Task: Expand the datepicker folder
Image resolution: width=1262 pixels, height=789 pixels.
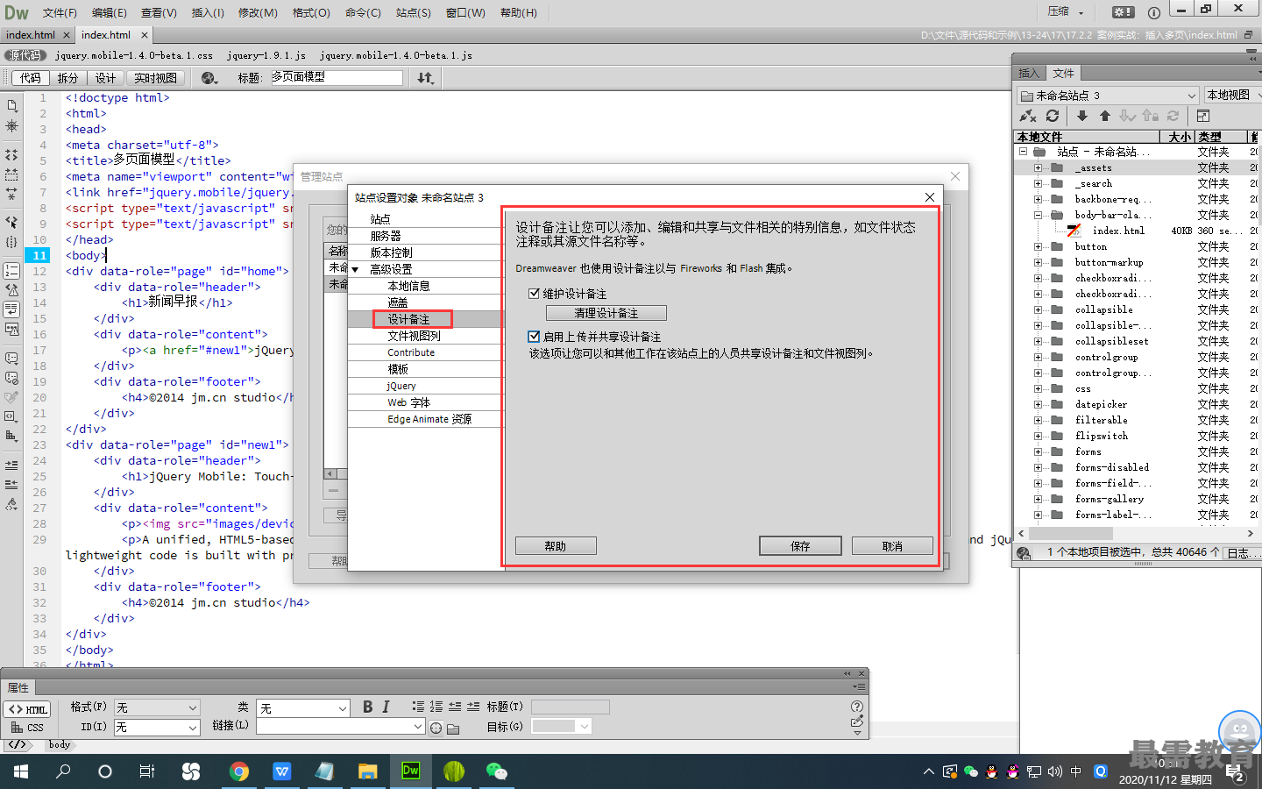Action: (1038, 404)
